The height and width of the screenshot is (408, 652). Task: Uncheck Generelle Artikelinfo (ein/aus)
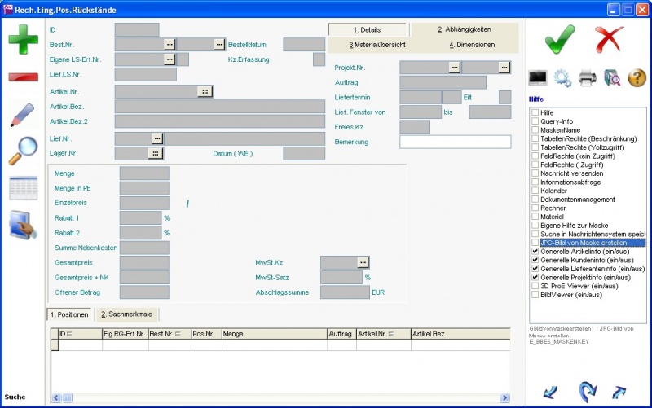535,252
